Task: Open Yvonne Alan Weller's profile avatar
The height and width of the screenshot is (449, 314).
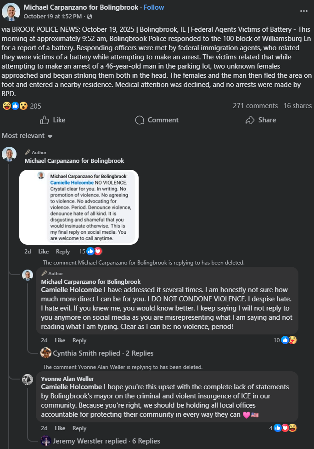Action: point(28,380)
